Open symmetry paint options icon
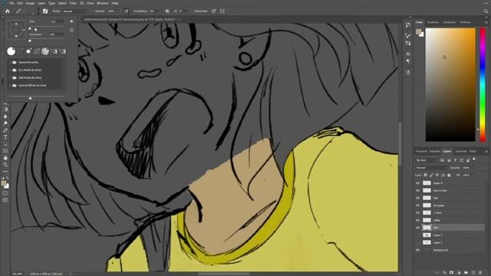The width and height of the screenshot is (491, 276). click(x=222, y=11)
